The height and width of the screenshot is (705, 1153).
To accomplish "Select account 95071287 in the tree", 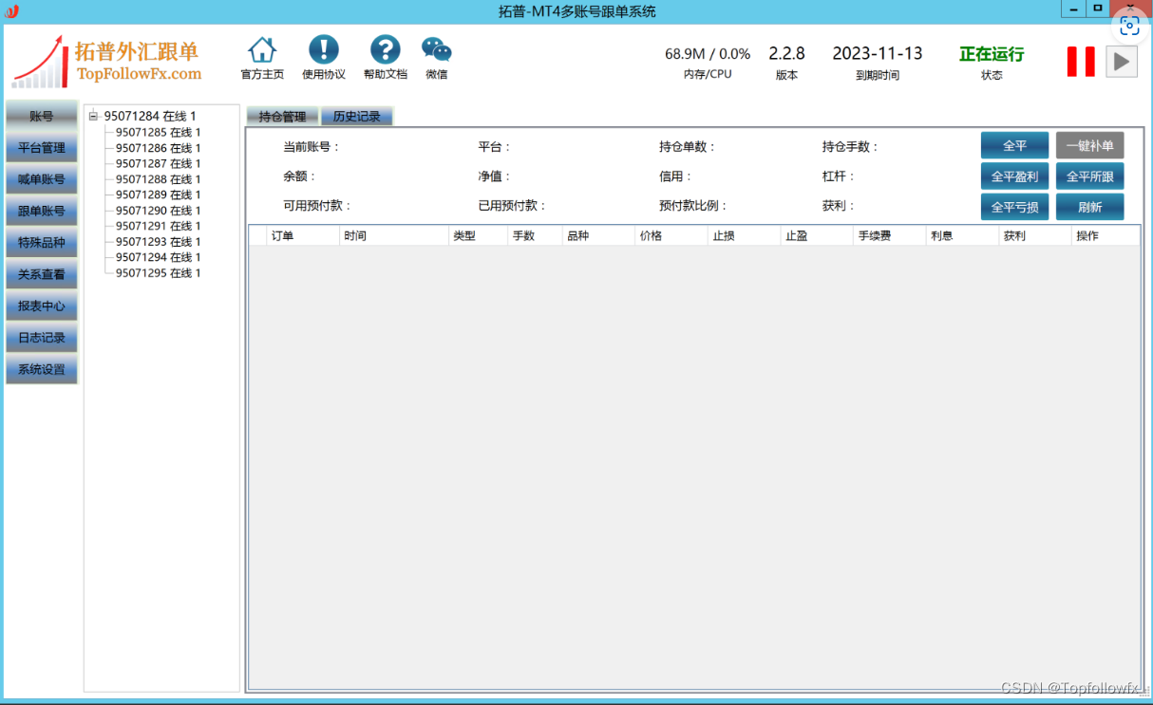I will pyautogui.click(x=159, y=163).
